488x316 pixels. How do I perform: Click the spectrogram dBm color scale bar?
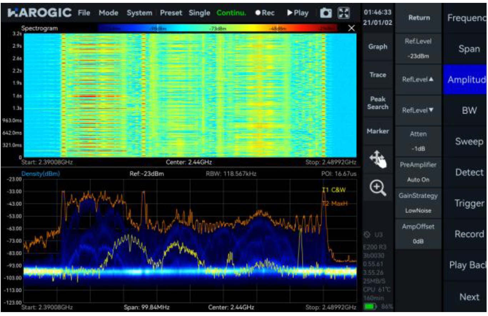click(218, 28)
